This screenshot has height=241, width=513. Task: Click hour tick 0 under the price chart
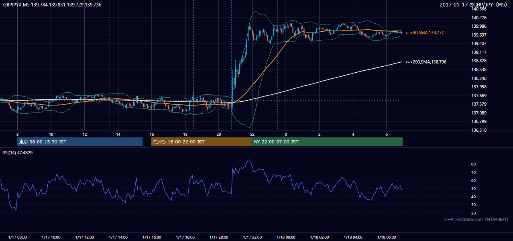[286, 134]
